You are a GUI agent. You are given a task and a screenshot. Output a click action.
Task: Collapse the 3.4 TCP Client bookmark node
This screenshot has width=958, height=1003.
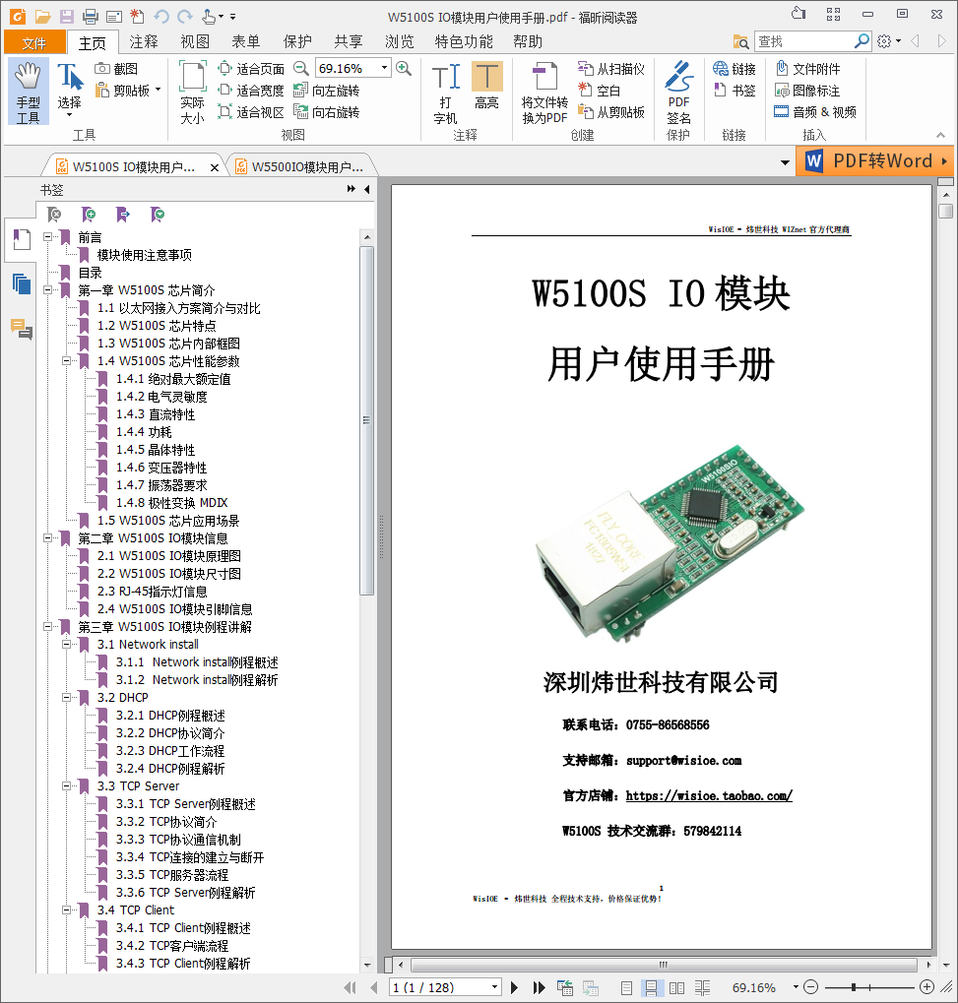(x=67, y=910)
